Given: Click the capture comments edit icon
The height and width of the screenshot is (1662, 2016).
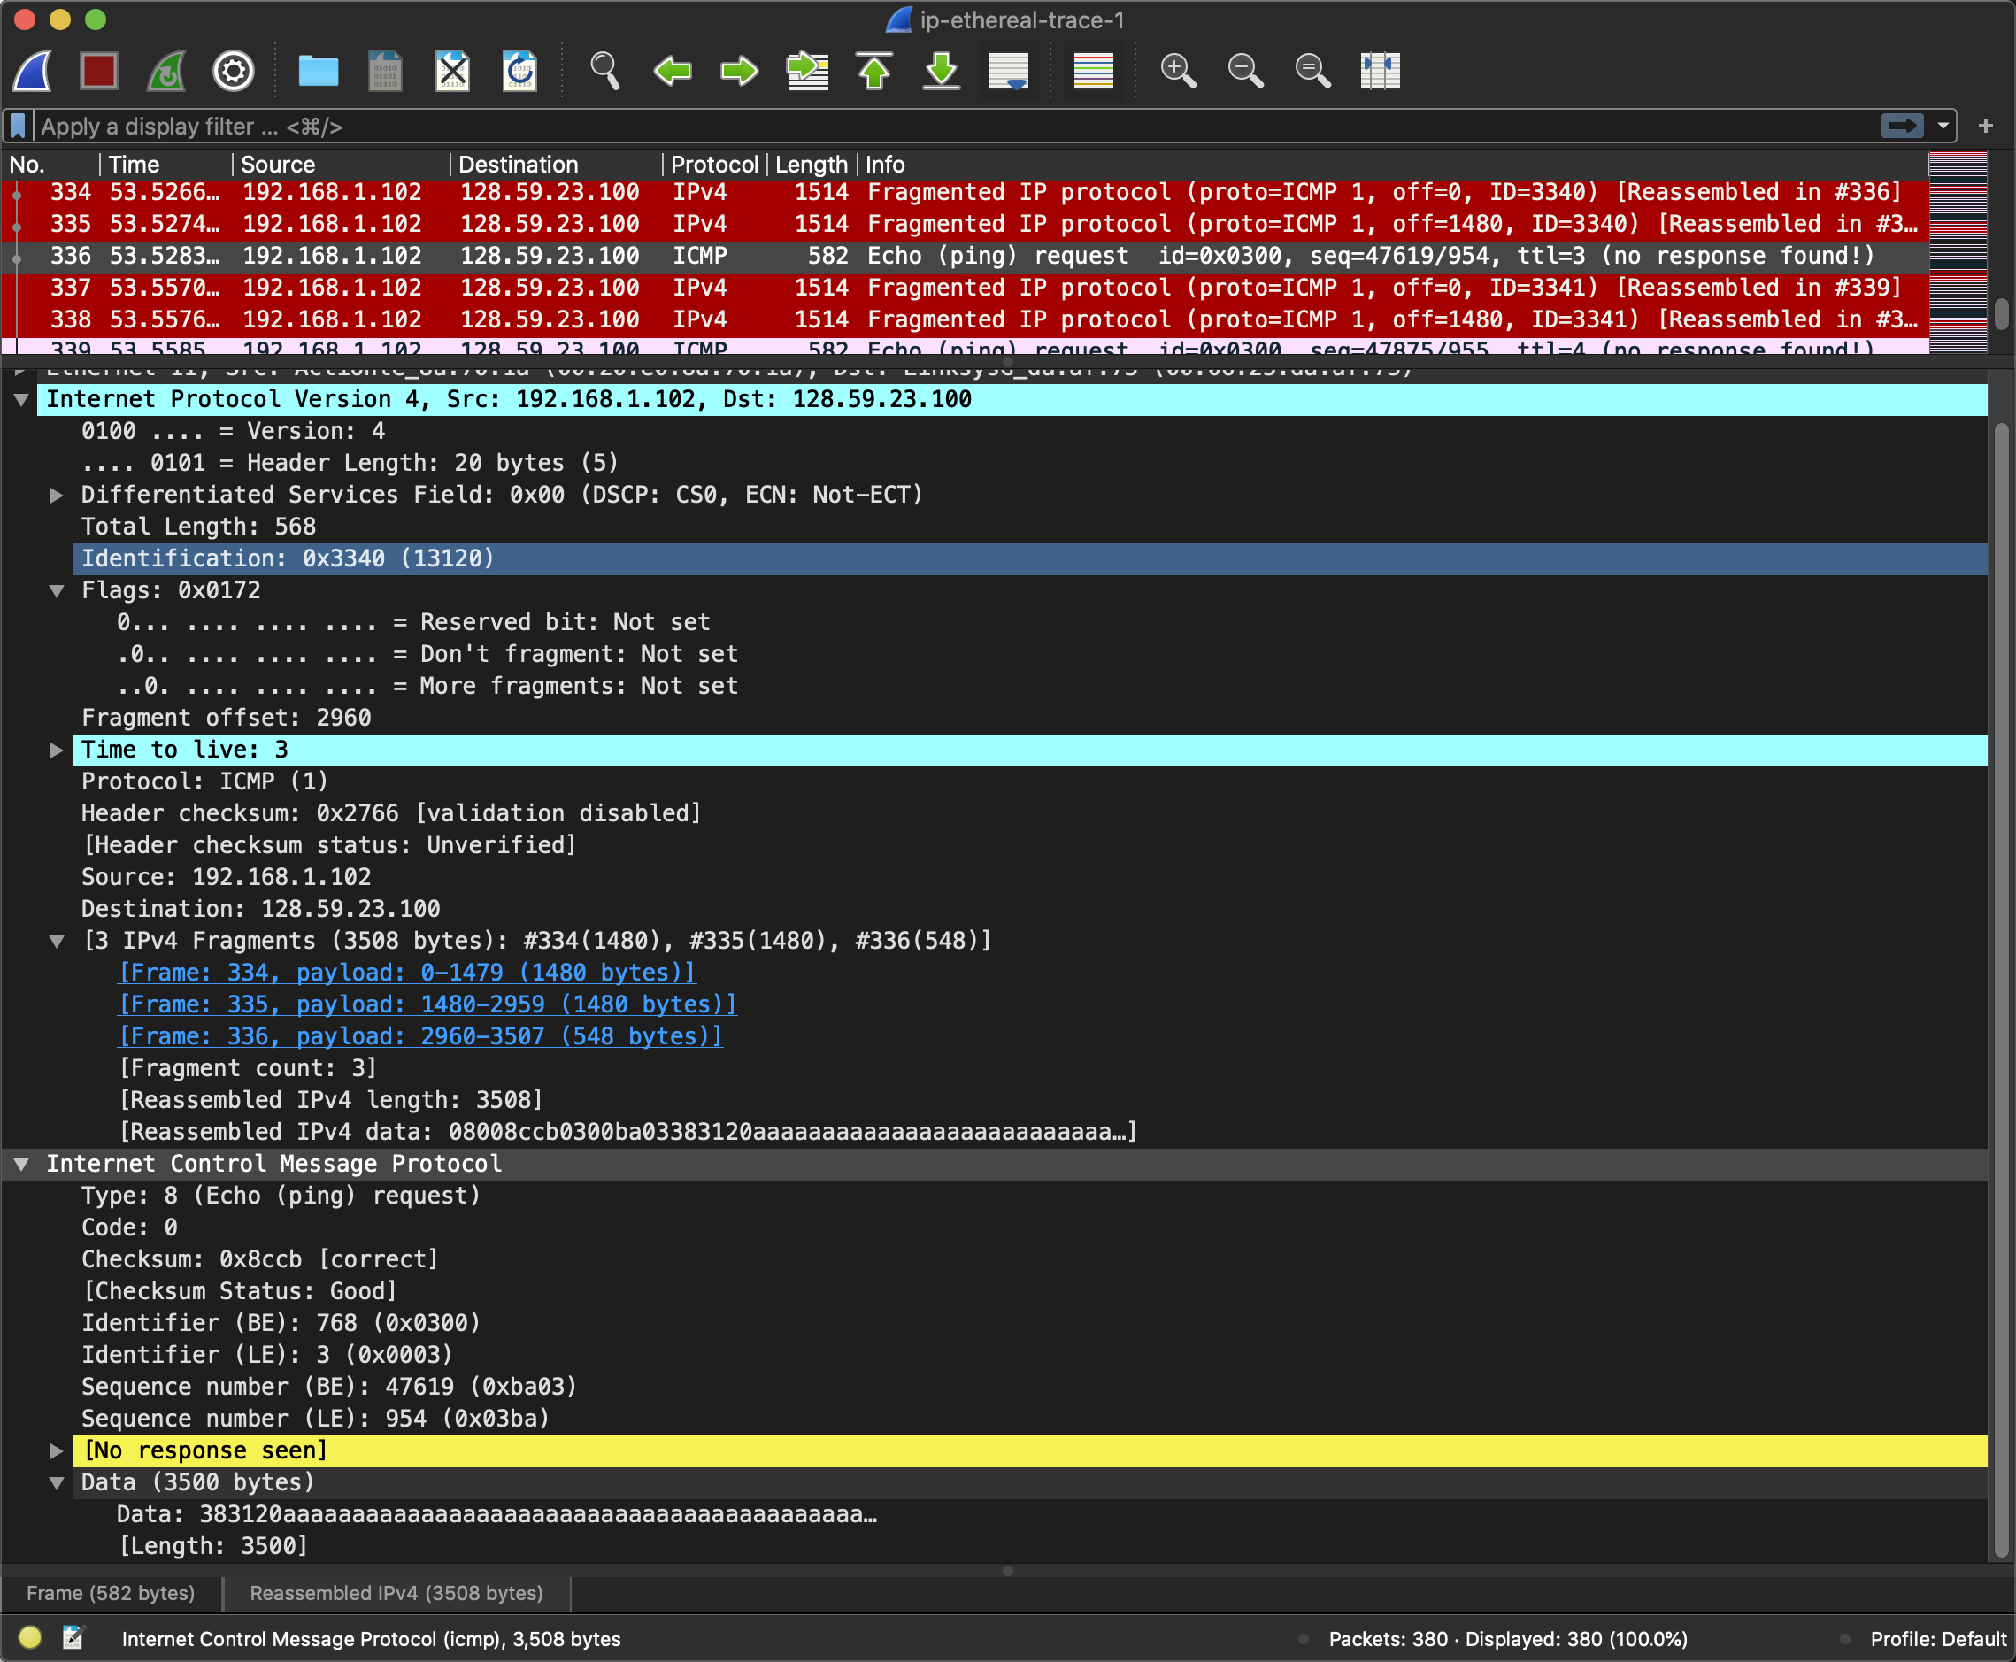Looking at the screenshot, I should [x=73, y=1638].
